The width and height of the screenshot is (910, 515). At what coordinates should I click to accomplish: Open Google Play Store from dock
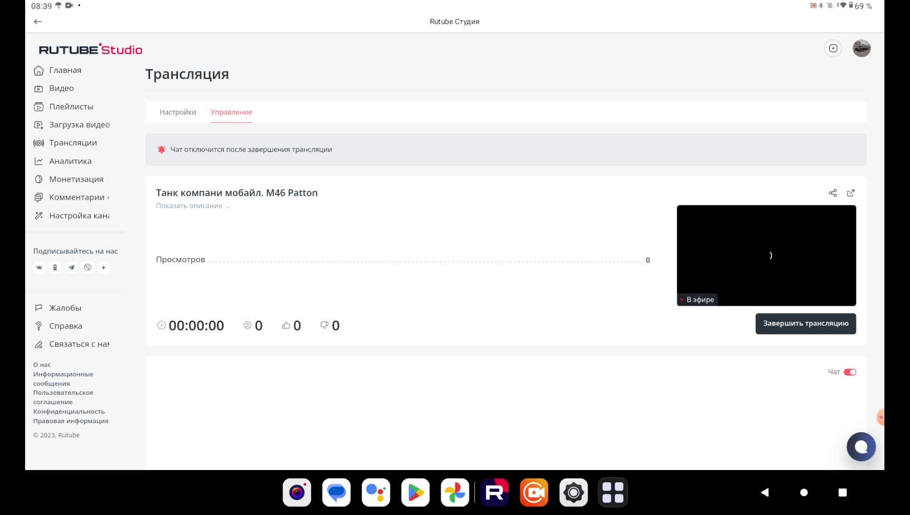[415, 493]
